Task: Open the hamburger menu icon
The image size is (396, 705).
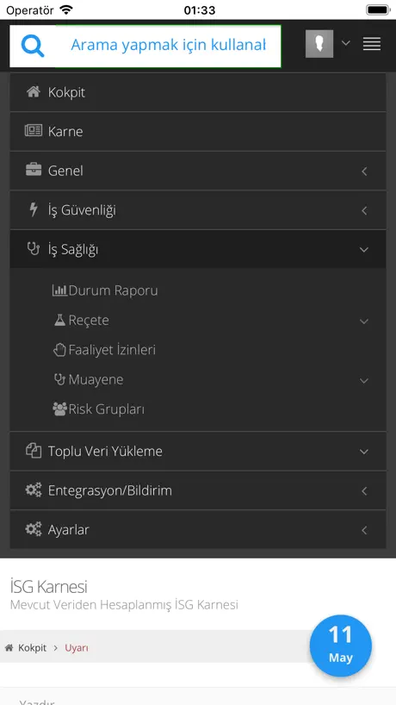Action: pos(372,44)
